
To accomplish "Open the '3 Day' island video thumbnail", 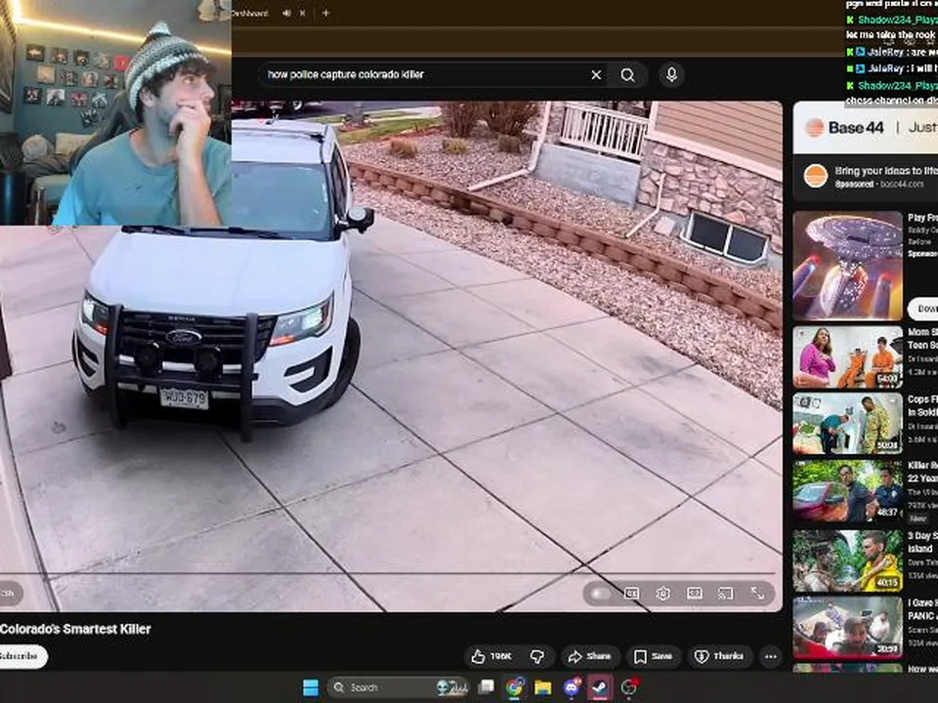I will pyautogui.click(x=847, y=560).
